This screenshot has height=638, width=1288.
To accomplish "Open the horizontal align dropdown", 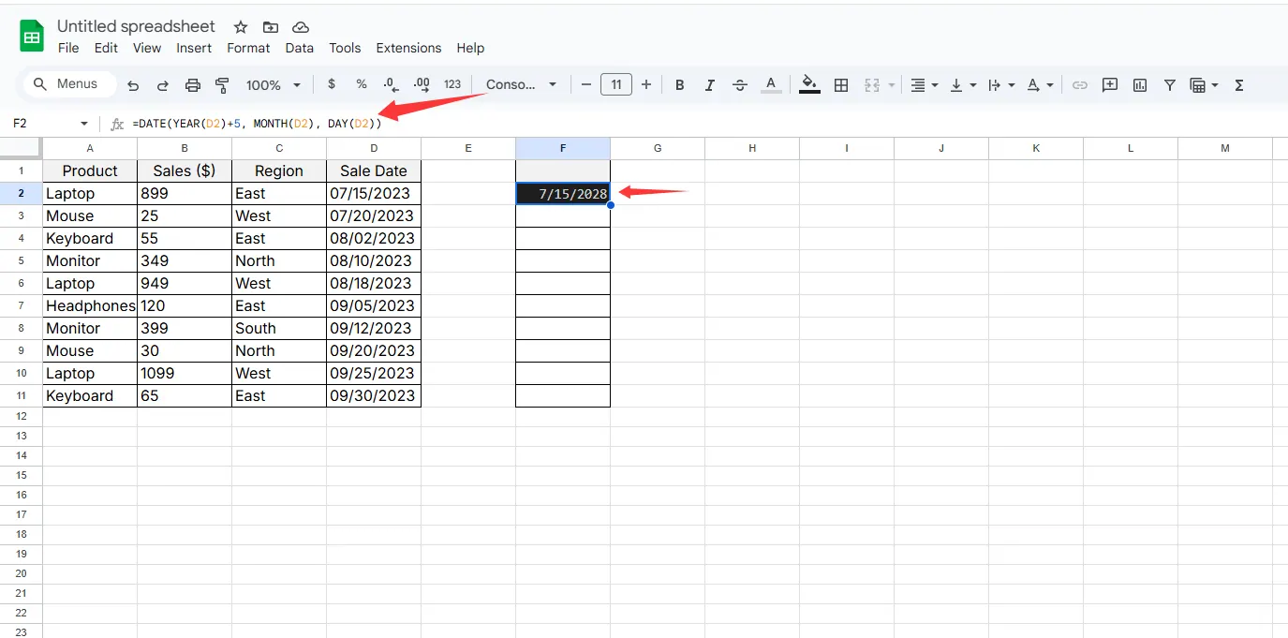I will (x=922, y=85).
